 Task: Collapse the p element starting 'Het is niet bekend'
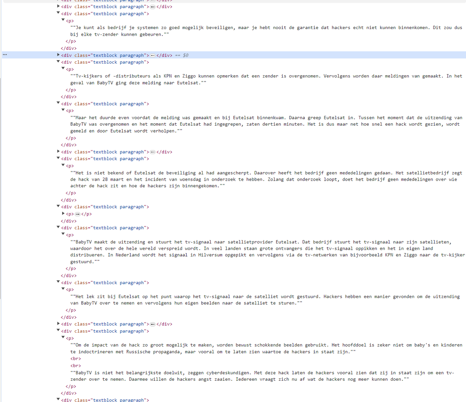coord(63,165)
